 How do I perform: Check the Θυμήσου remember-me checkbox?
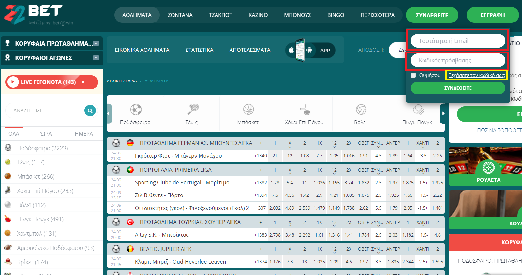click(x=413, y=75)
